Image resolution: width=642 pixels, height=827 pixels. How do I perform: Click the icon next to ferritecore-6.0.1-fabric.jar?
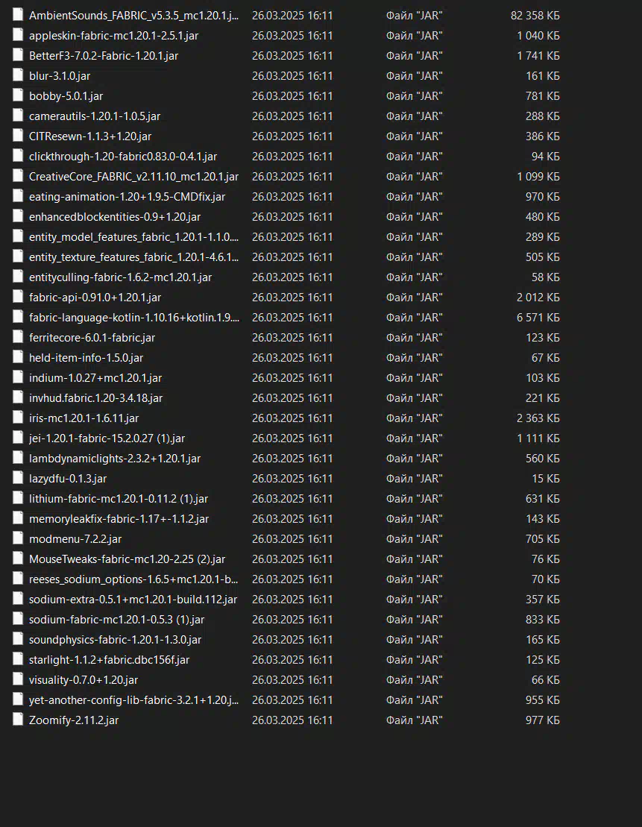point(18,337)
